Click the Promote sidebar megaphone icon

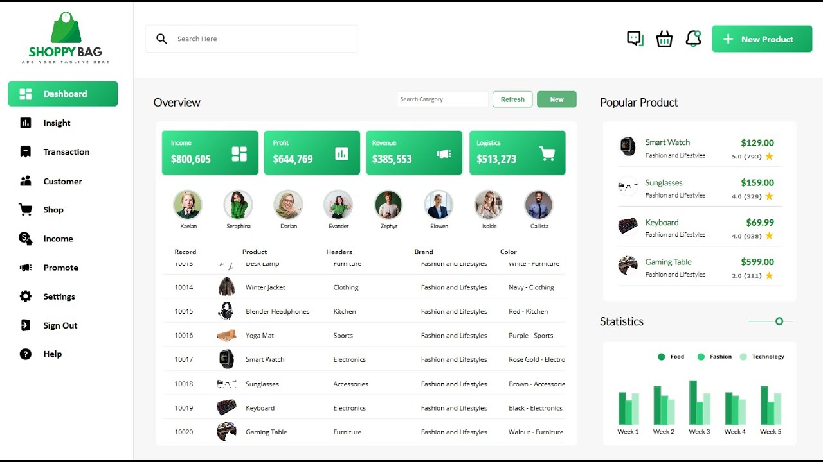[x=26, y=268]
